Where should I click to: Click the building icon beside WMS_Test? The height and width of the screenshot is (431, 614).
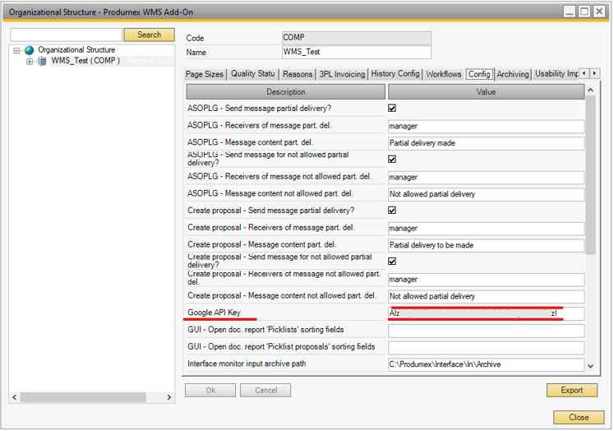tap(42, 61)
